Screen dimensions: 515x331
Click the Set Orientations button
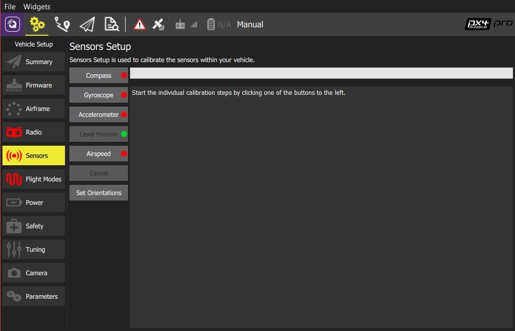tap(98, 193)
